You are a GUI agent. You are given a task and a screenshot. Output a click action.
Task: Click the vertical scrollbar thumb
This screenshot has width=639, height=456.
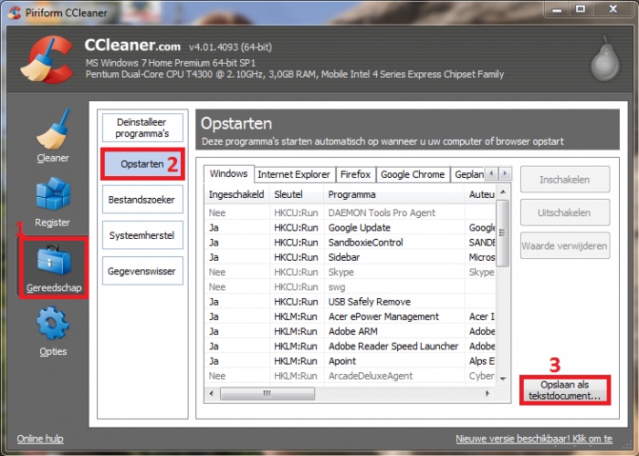pos(503,233)
